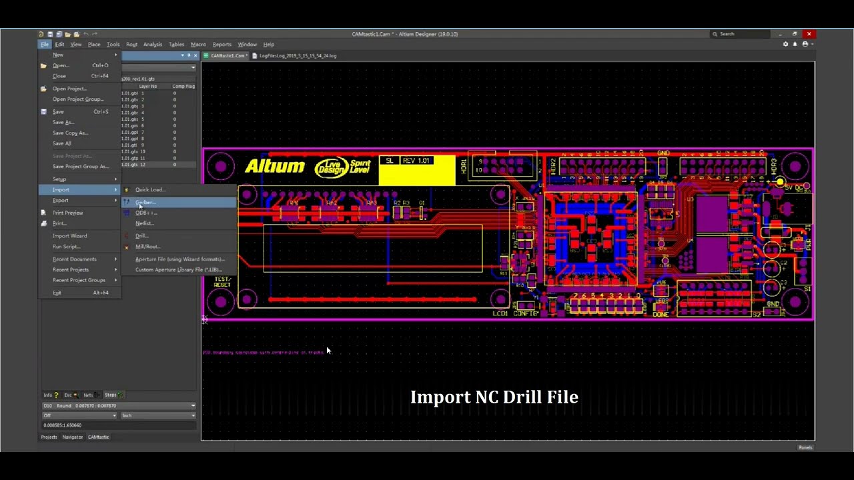Pin the left panel with the pushpin icon
This screenshot has height=480, width=854.
[189, 56]
